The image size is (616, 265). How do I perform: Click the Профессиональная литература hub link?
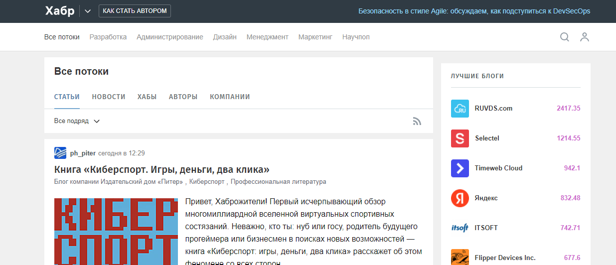point(278,182)
